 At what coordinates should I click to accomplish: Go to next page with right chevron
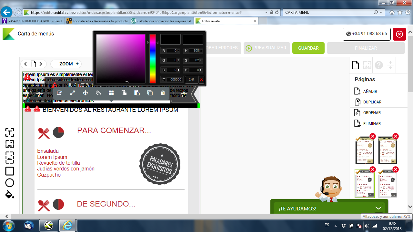(x=41, y=64)
